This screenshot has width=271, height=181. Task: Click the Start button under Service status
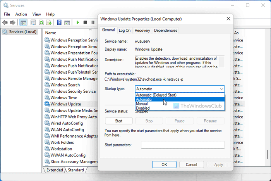tap(119, 121)
